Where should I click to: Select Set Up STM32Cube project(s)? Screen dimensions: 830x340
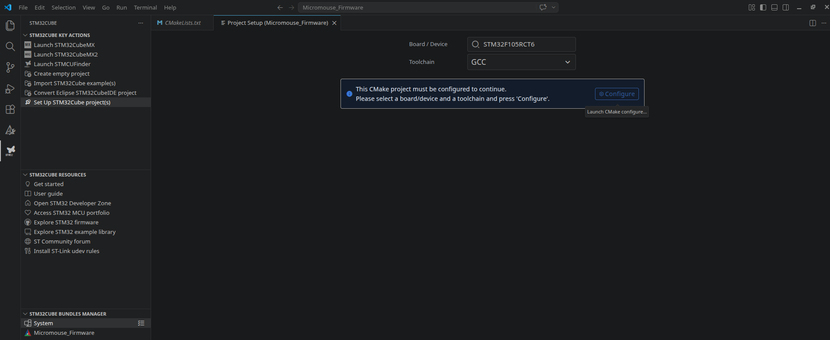[x=86, y=102]
